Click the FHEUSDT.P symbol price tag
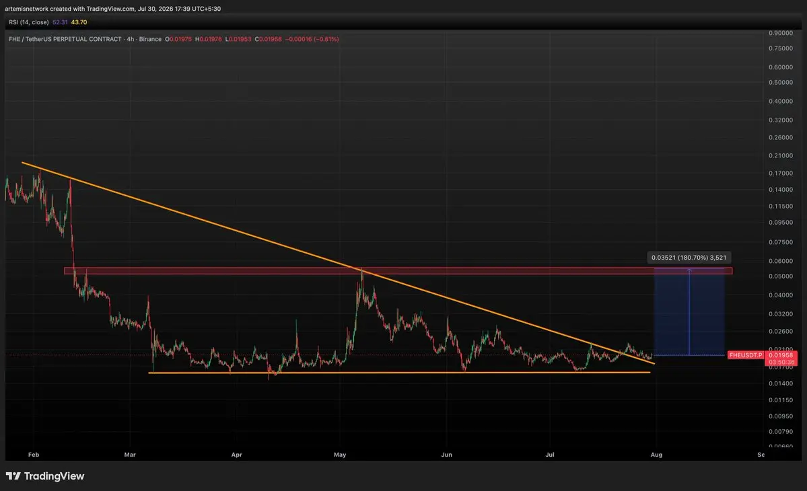The height and width of the screenshot is (491, 807). (x=746, y=355)
